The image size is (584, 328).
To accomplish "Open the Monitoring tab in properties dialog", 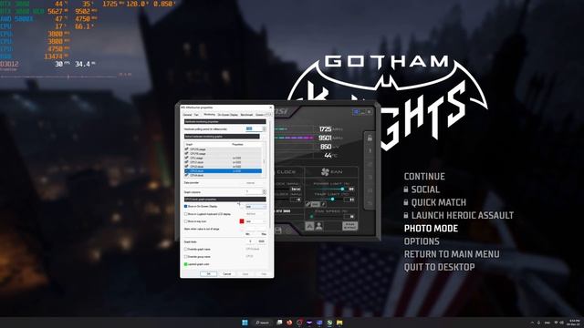I will (209, 114).
